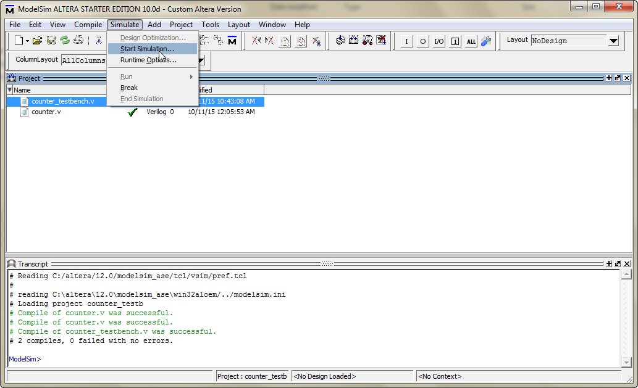Click the document icon after the red X icons
Screen dimensions: 638x388
click(285, 41)
